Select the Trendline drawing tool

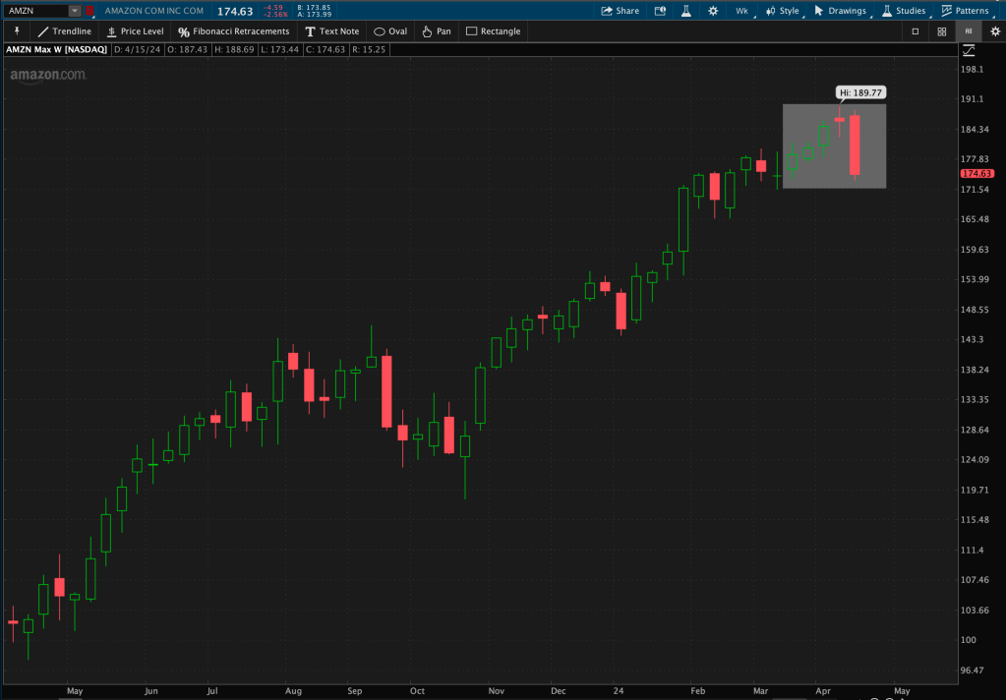[x=64, y=31]
